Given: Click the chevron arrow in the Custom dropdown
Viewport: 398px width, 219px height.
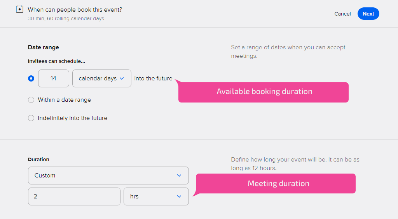Looking at the screenshot, I should point(179,176).
